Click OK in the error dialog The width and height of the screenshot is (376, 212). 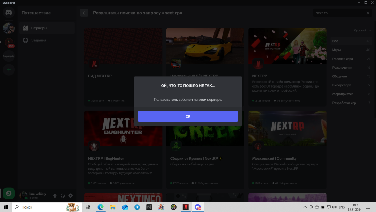pyautogui.click(x=188, y=116)
